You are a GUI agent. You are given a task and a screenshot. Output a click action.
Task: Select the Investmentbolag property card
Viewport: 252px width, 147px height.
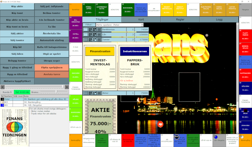click(x=100, y=67)
